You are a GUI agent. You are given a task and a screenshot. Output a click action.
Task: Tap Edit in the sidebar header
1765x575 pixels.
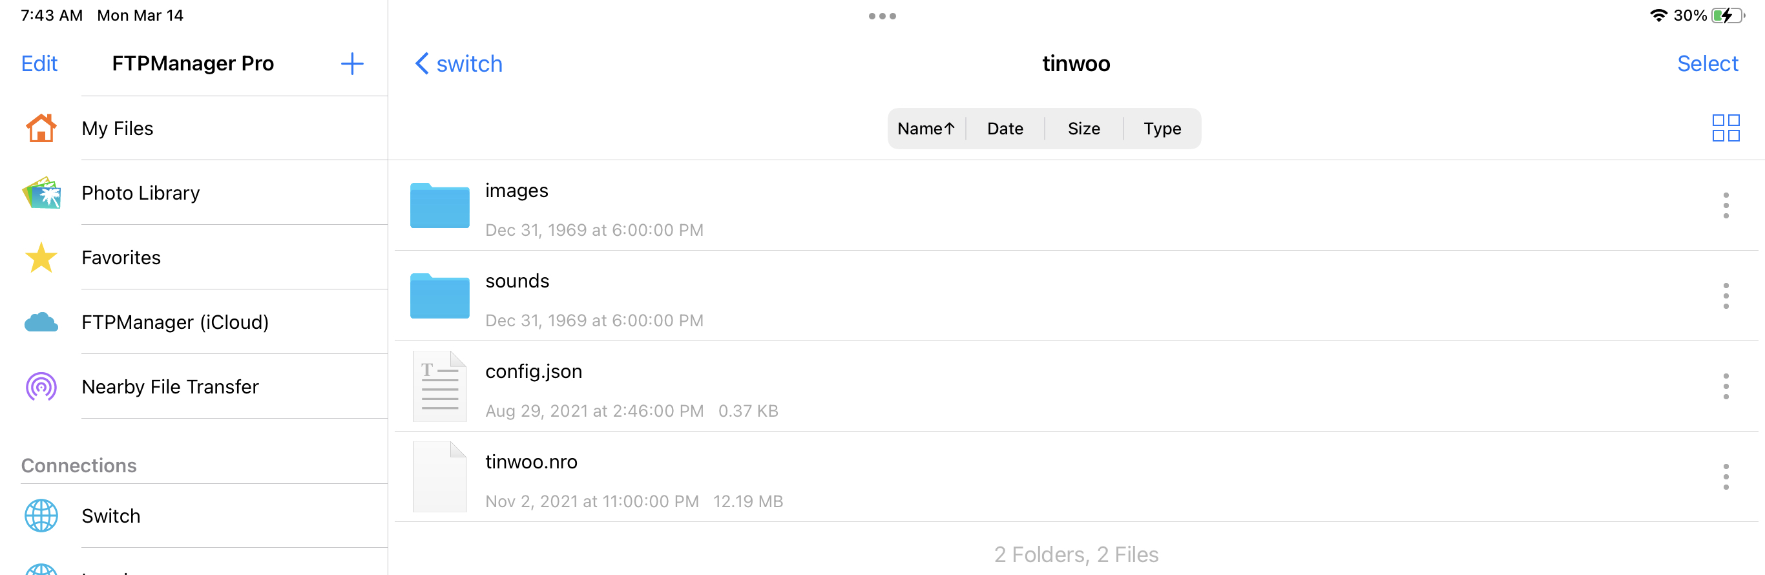coord(39,64)
